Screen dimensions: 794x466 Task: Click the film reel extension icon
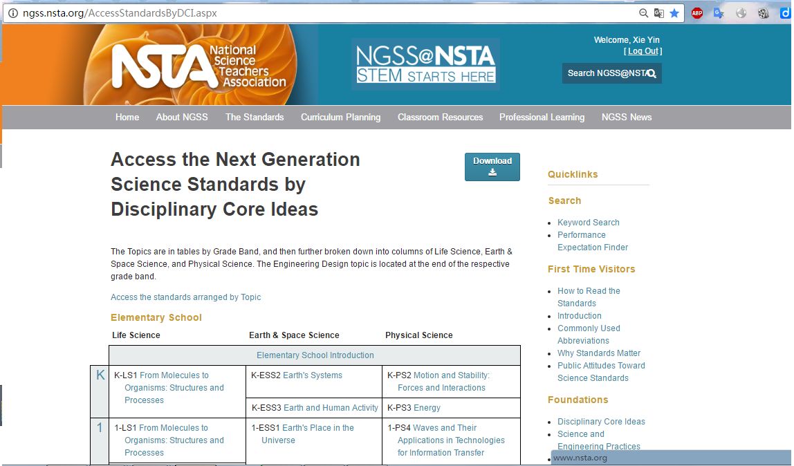point(764,13)
